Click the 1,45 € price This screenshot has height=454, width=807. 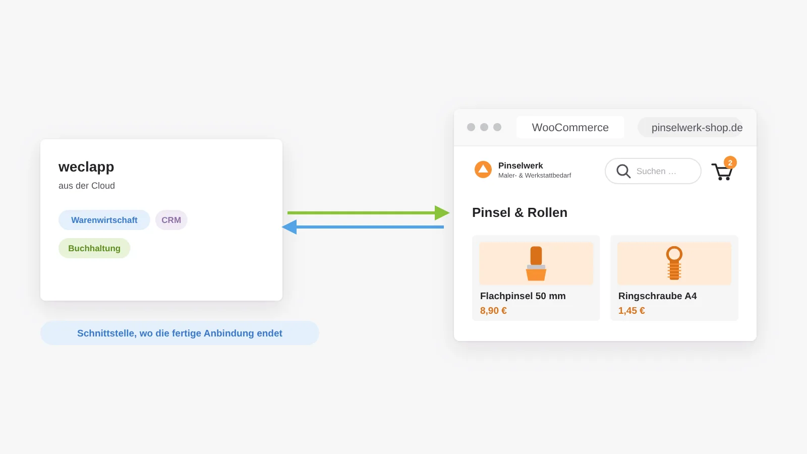[631, 311]
